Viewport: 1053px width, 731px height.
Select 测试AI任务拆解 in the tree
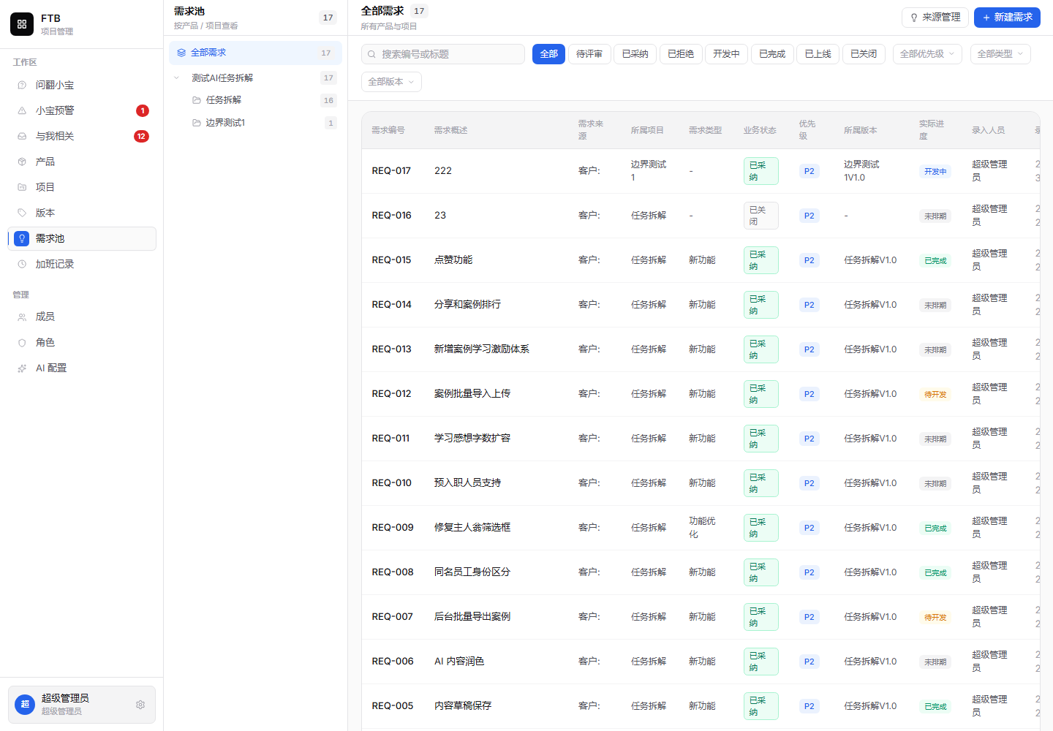pos(255,78)
